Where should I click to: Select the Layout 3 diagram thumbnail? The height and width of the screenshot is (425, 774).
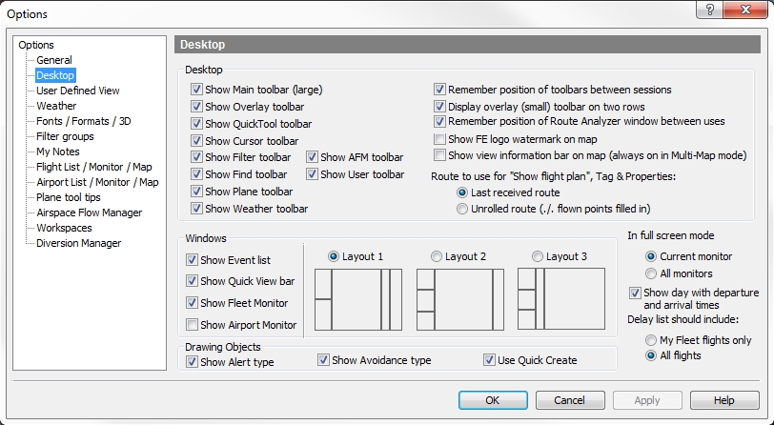coord(561,298)
